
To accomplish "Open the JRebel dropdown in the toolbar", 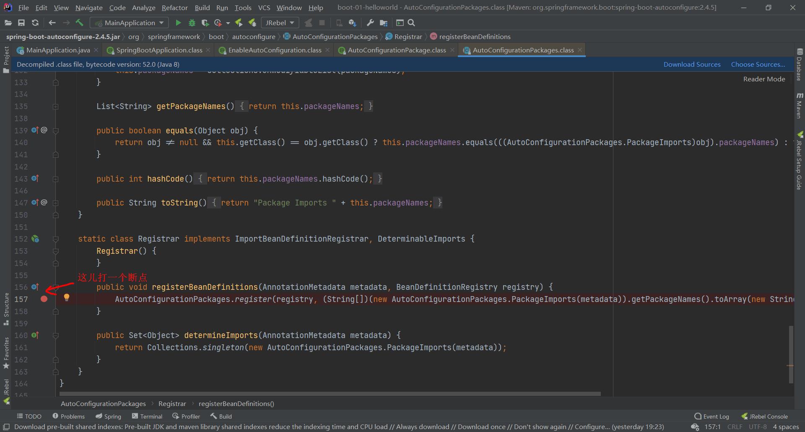I will pyautogui.click(x=280, y=23).
